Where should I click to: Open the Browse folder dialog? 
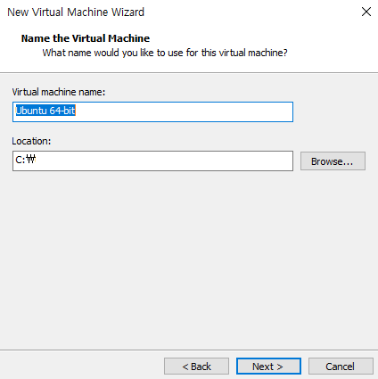[x=333, y=161]
